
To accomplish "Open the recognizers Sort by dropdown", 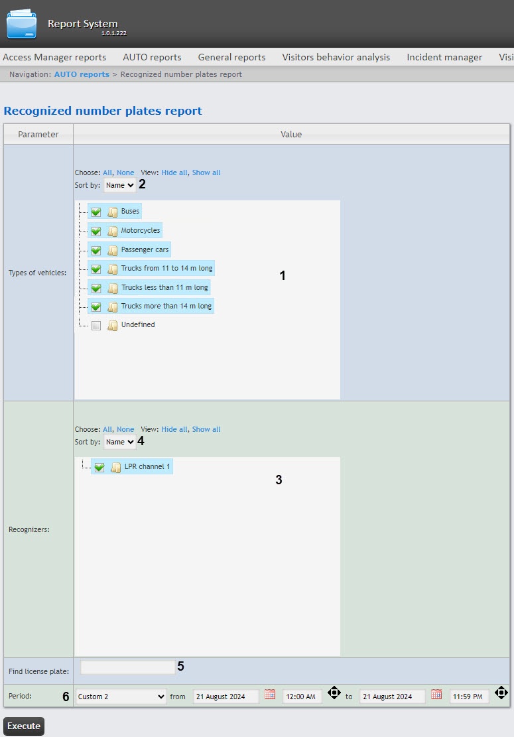I will [x=119, y=442].
